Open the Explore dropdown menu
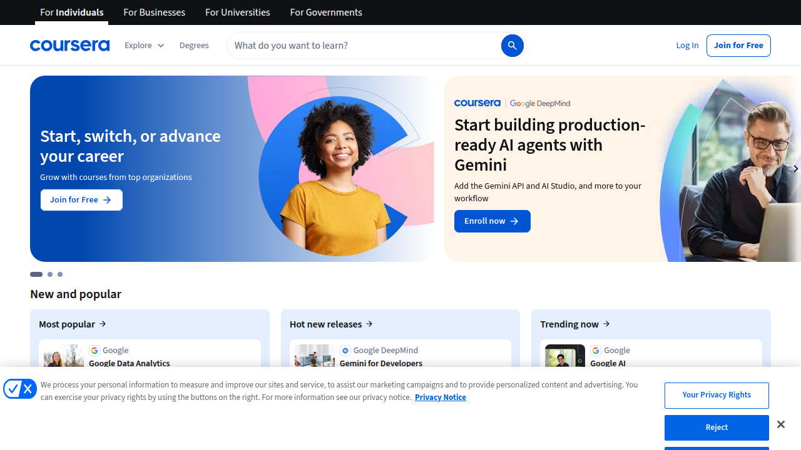 pyautogui.click(x=144, y=46)
